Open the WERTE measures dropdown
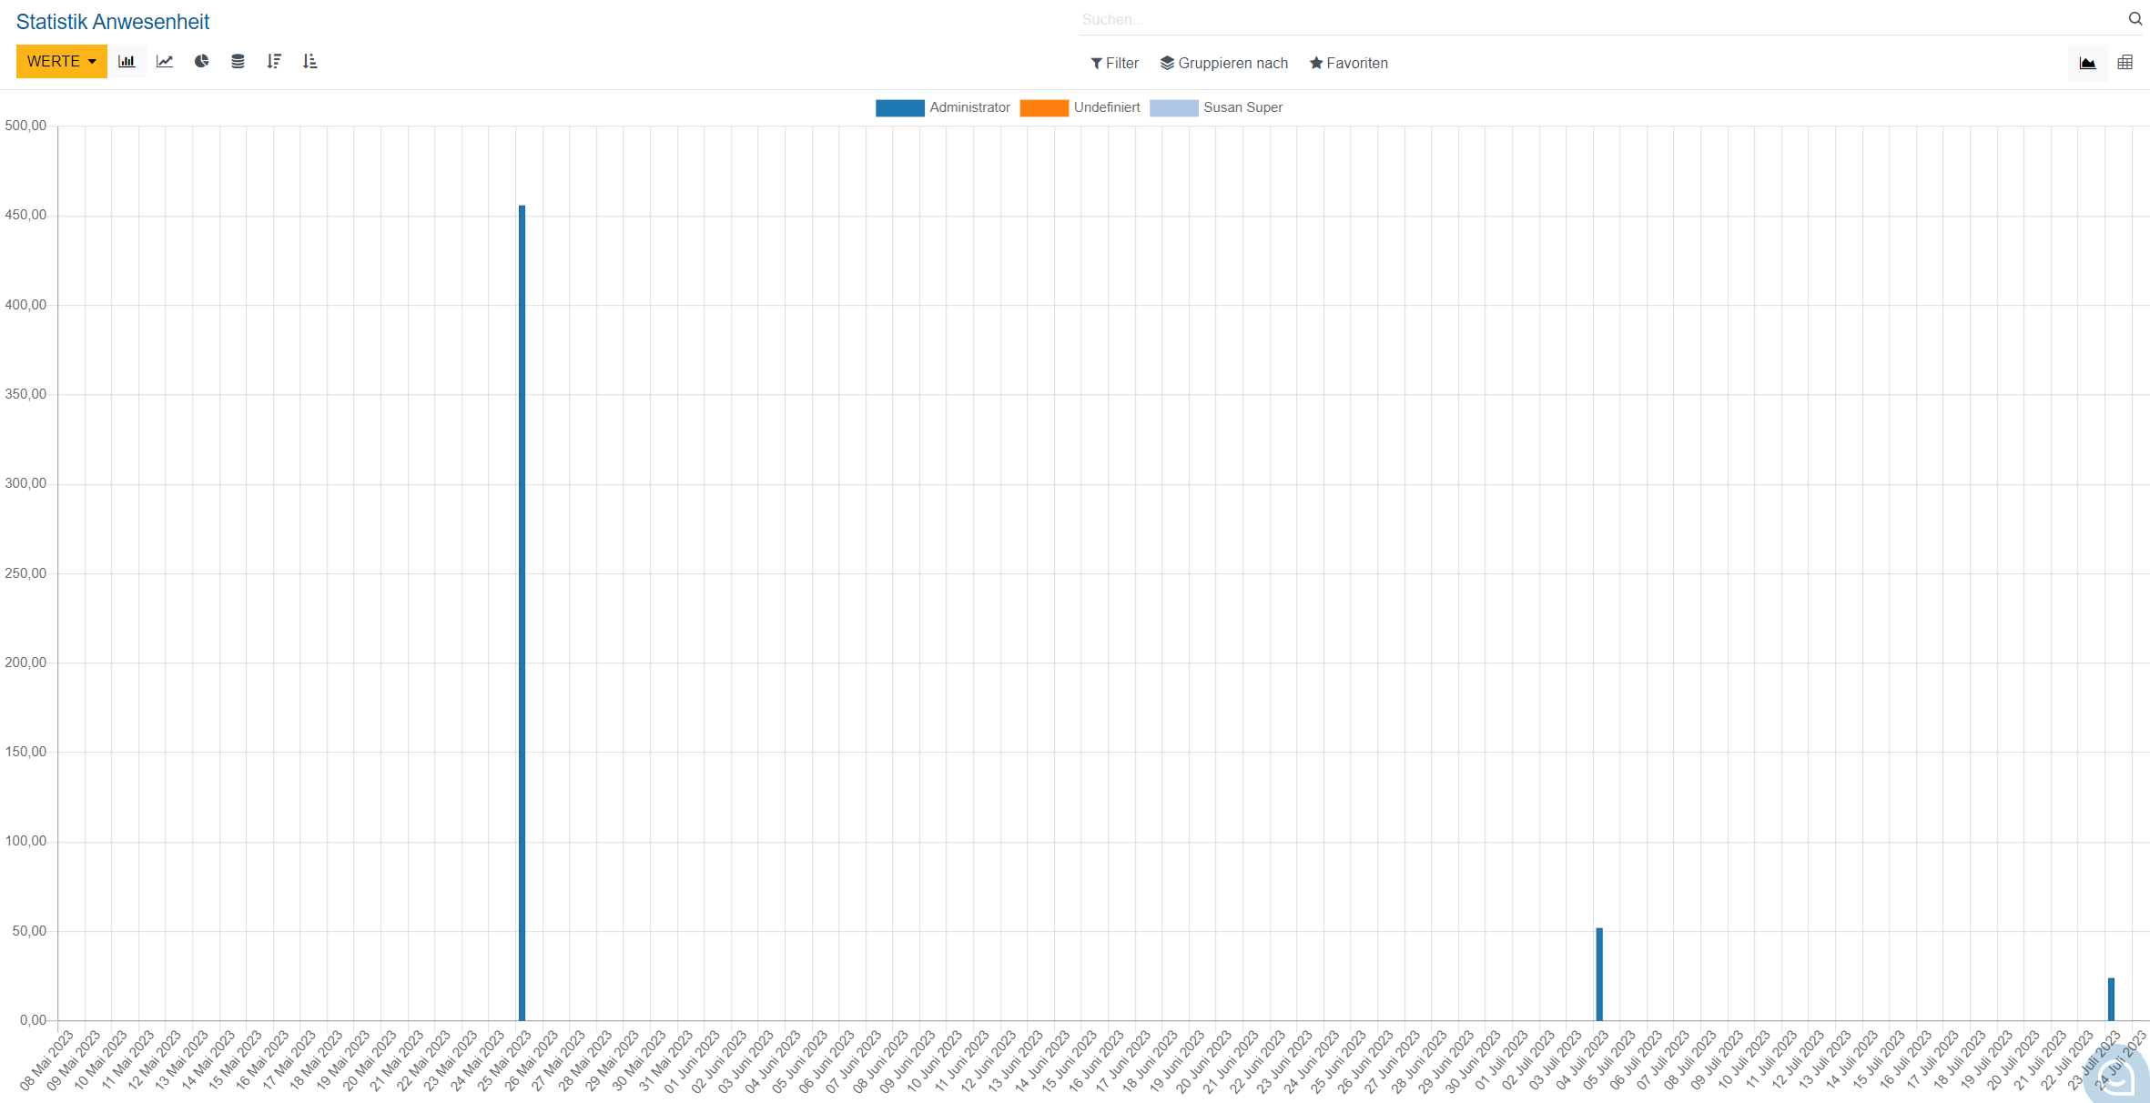 click(x=61, y=62)
